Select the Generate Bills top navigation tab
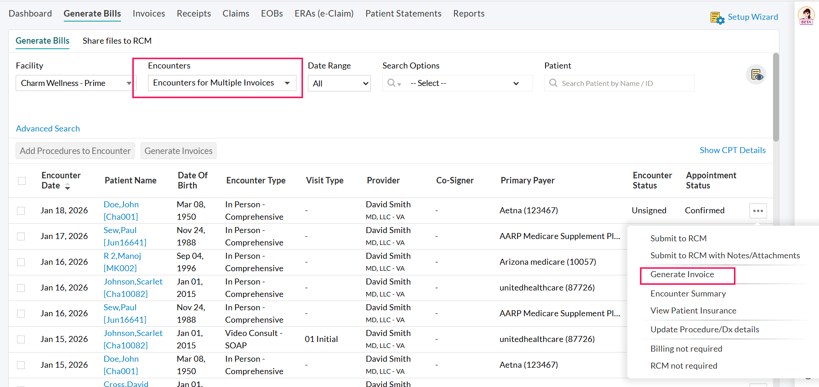The height and width of the screenshot is (387, 819). (92, 13)
